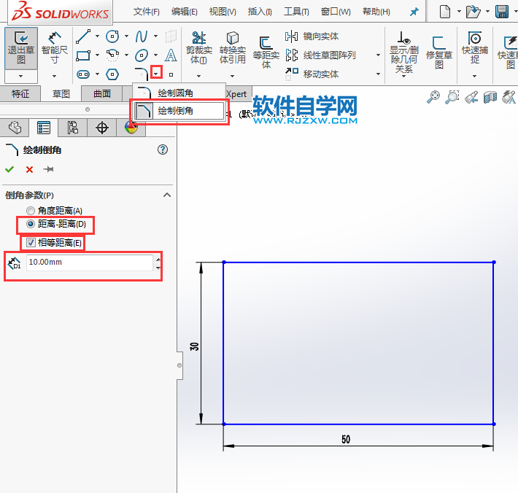Screen dimensions: 518x493
Task: Click Quick Snaps (快速捕捉)
Action: click(475, 48)
